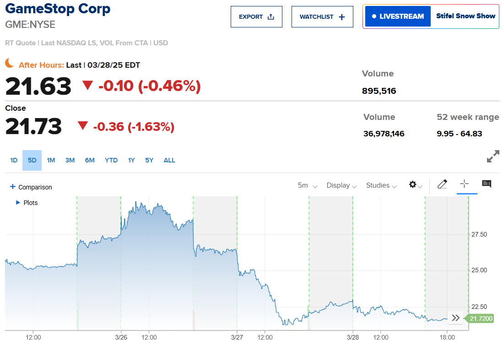Select the 1M time range tab
The image size is (503, 351).
coord(51,160)
